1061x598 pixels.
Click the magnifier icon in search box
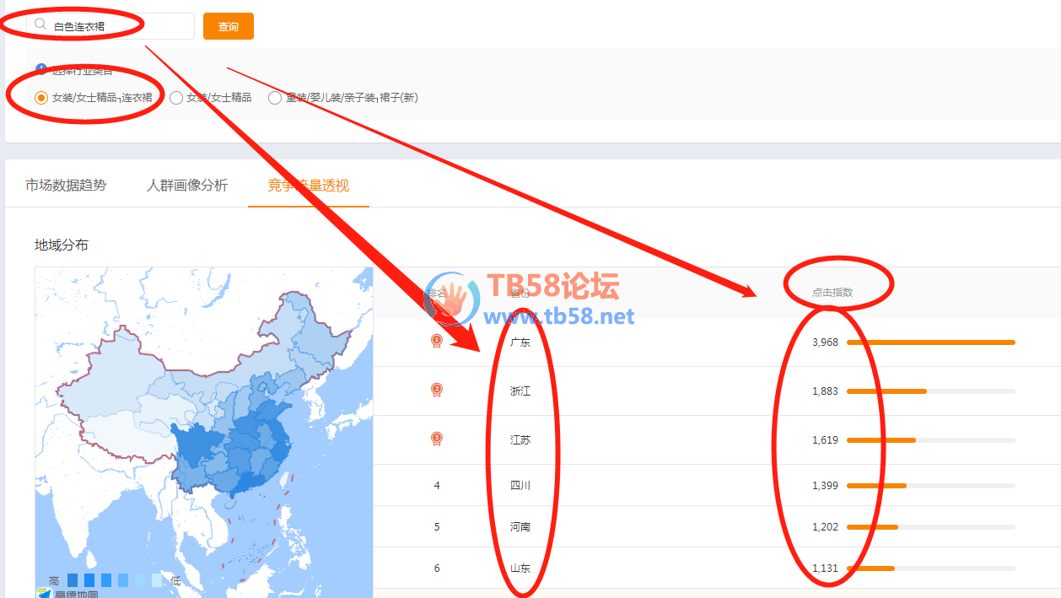(40, 25)
